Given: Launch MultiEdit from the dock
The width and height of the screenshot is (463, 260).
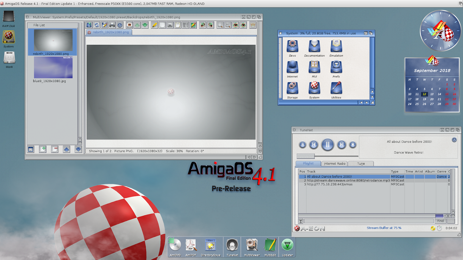Looking at the screenshot, I should pos(270,247).
